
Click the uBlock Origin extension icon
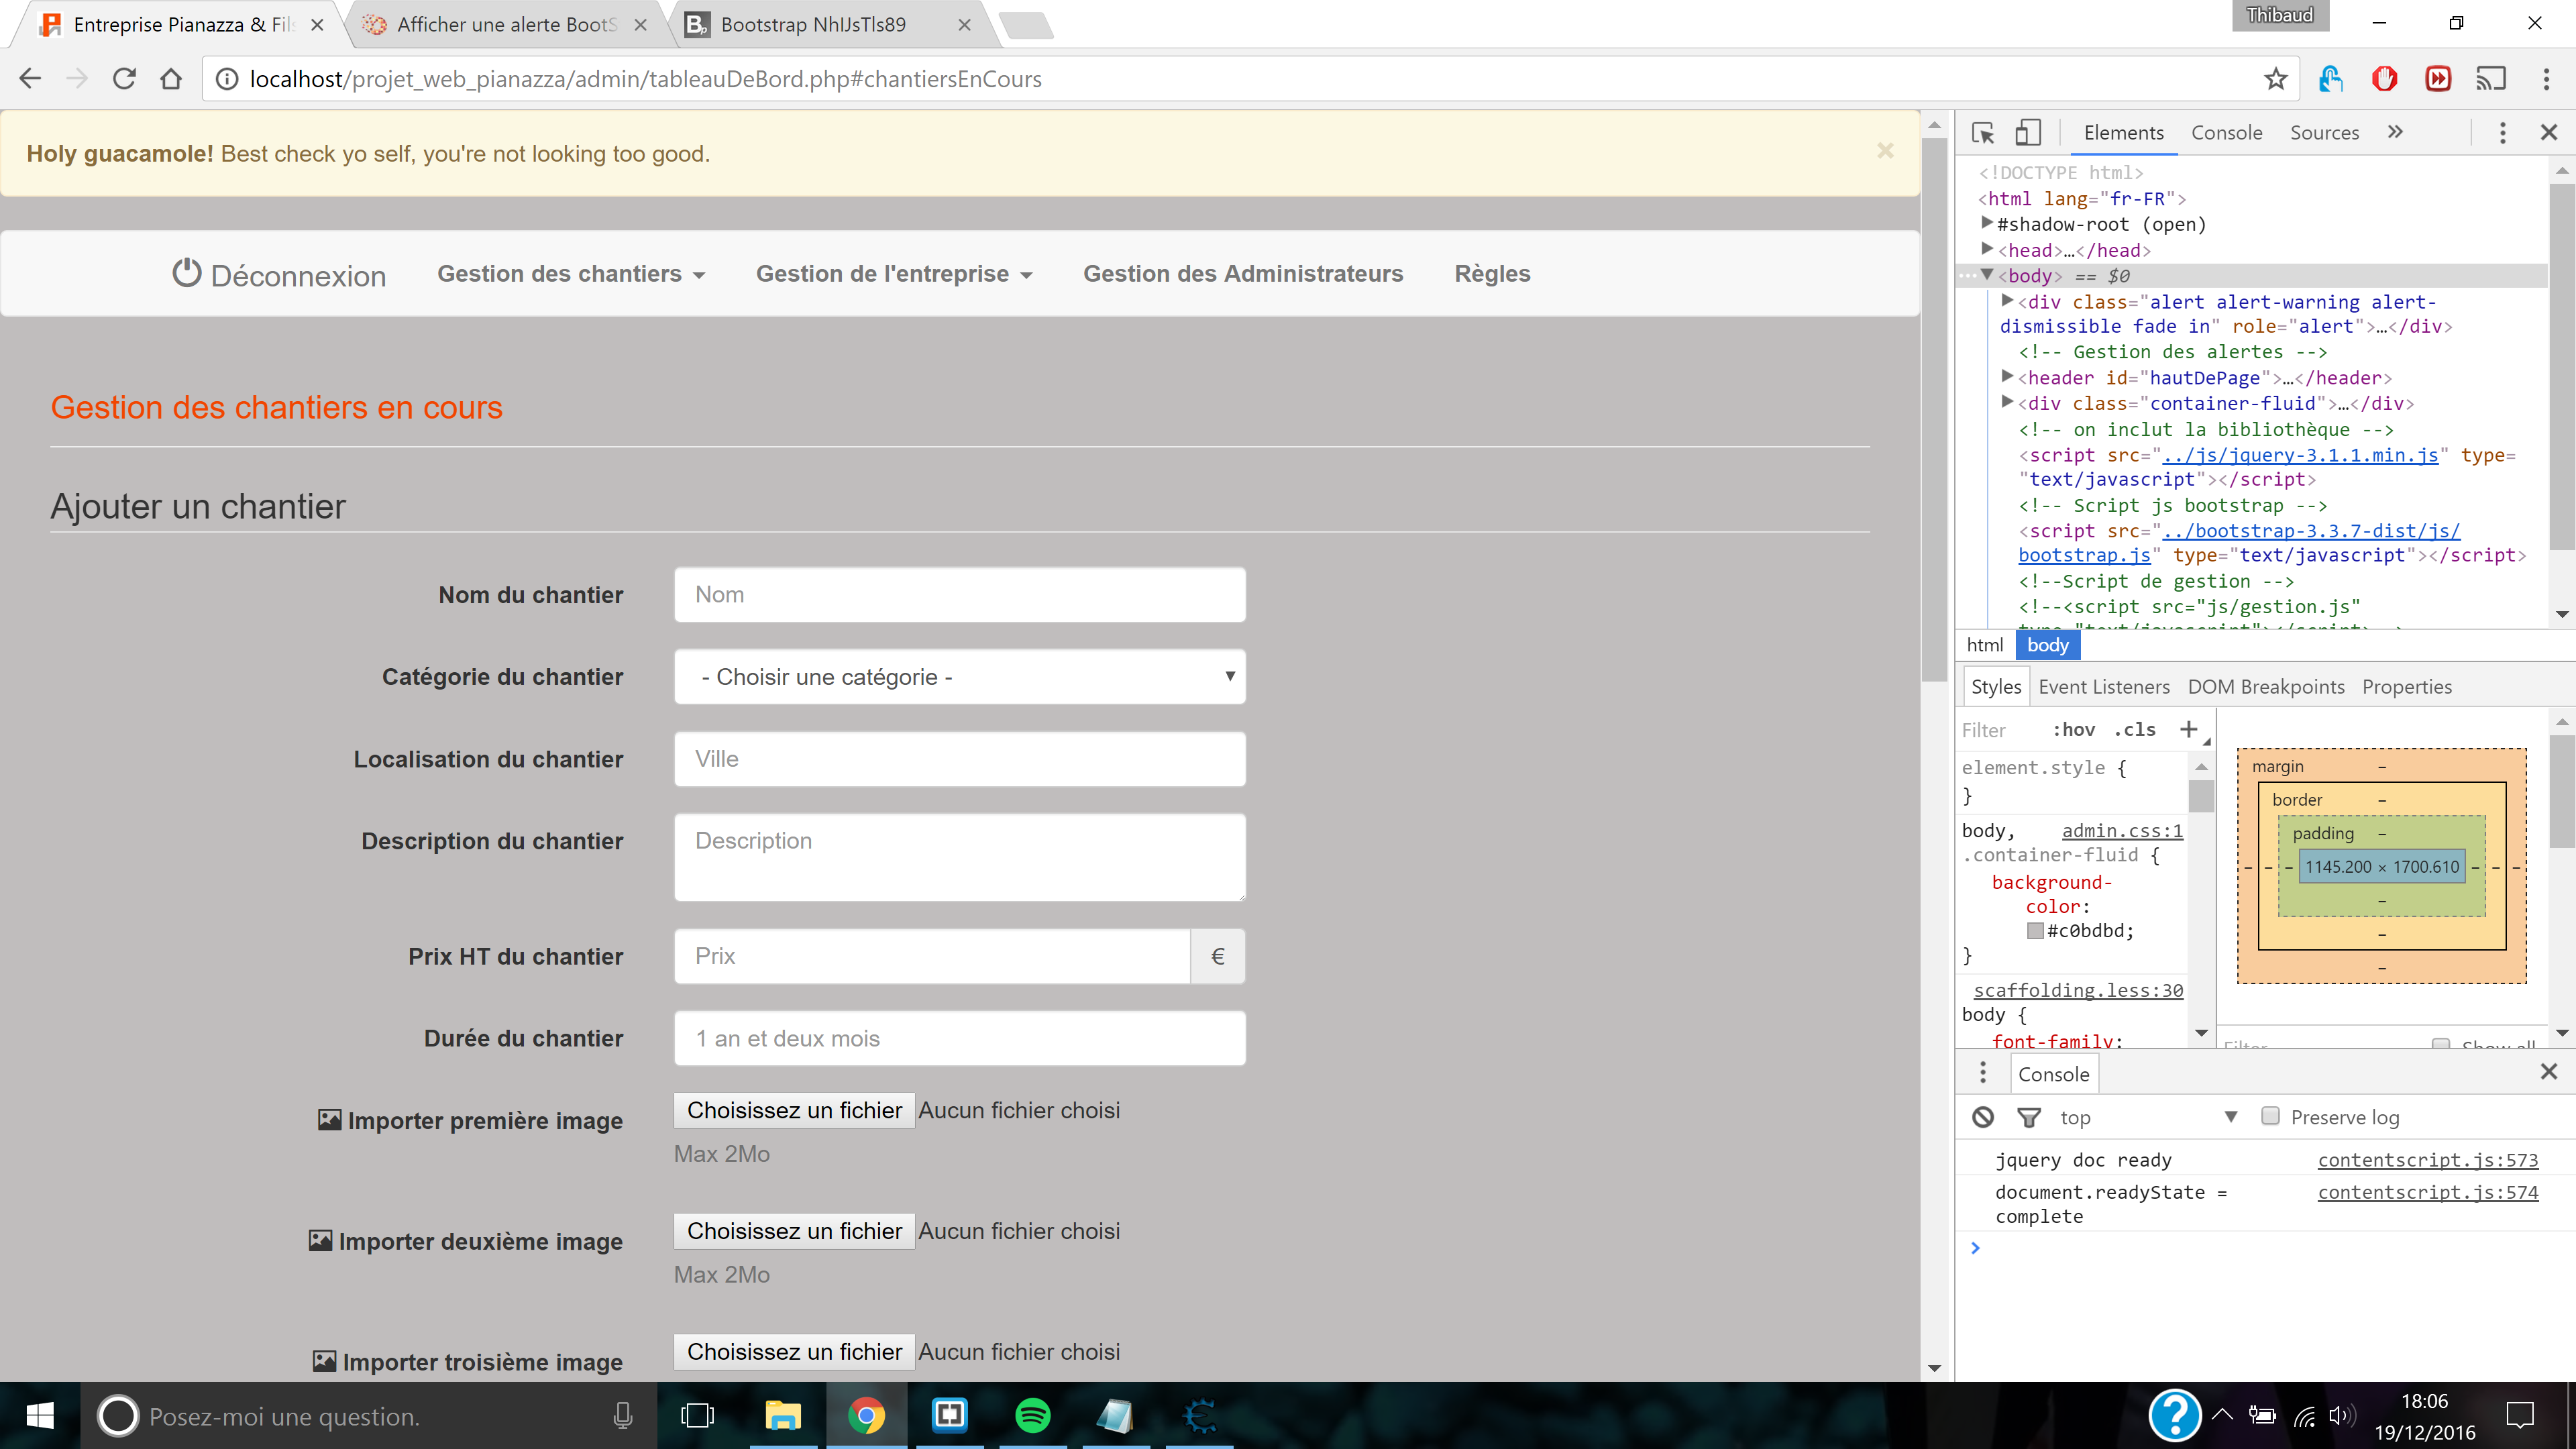point(2384,78)
